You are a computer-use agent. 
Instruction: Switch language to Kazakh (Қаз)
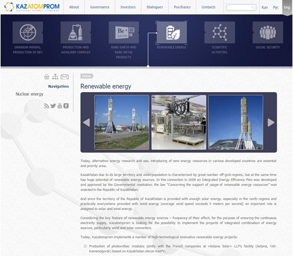265,8
